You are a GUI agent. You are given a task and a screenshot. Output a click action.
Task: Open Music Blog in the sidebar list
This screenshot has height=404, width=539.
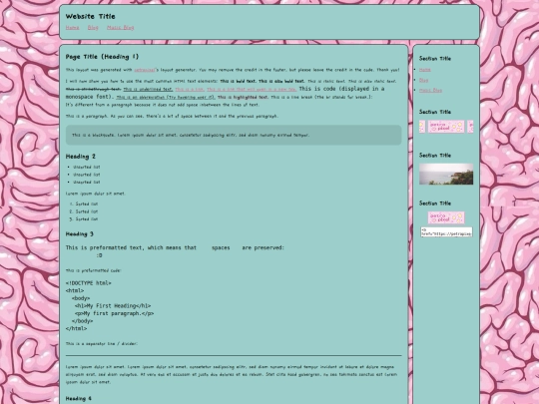click(431, 90)
